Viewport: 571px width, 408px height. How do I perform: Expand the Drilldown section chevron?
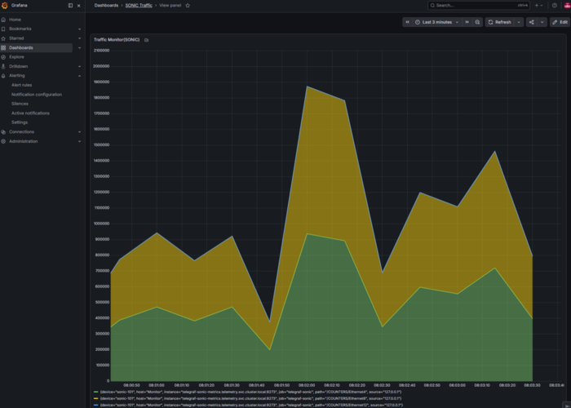point(79,66)
